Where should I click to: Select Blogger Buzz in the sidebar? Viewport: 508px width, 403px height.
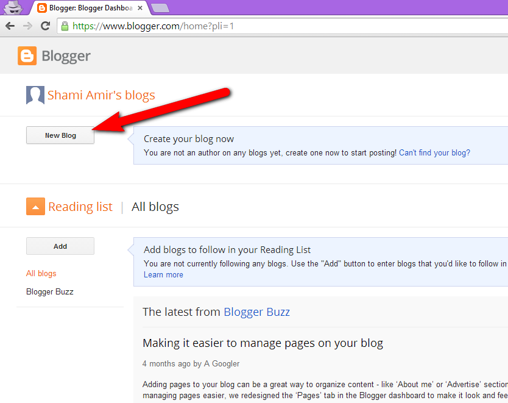click(x=50, y=291)
